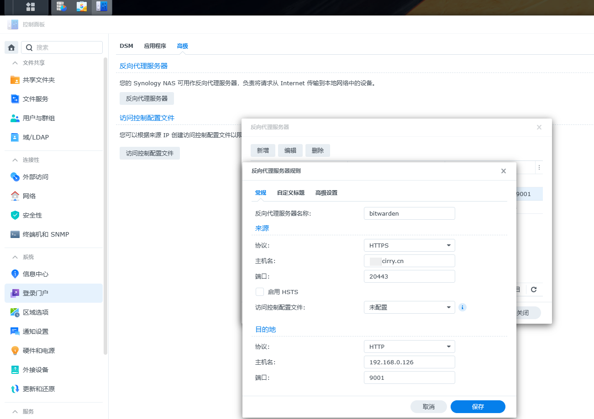Click the refresh icon in proxy list
The width and height of the screenshot is (594, 419).
[x=533, y=290]
